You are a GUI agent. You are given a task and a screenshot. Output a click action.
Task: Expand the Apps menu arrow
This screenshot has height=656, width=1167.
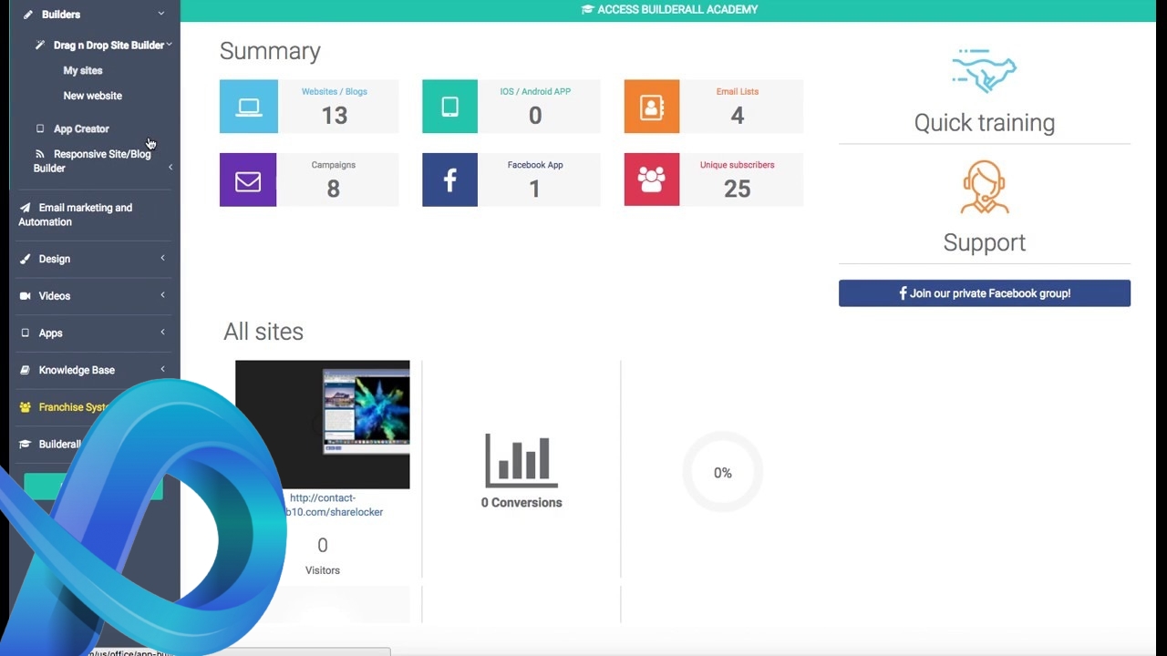point(162,333)
